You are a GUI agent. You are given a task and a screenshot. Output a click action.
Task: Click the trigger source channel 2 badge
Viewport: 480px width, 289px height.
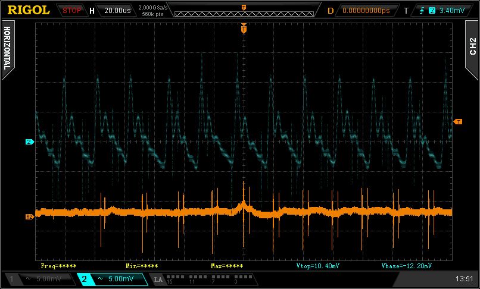pyautogui.click(x=432, y=11)
